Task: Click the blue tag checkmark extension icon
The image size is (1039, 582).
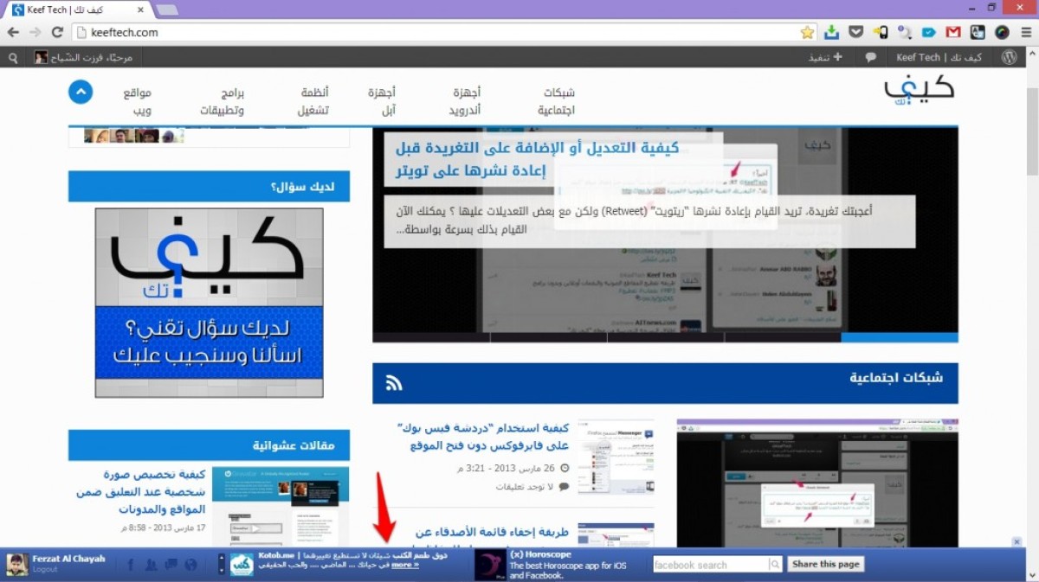Action: [x=929, y=32]
